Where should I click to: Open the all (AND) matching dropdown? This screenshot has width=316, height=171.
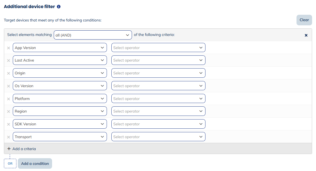(x=93, y=35)
